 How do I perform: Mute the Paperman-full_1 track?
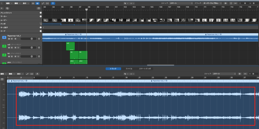point(9,39)
